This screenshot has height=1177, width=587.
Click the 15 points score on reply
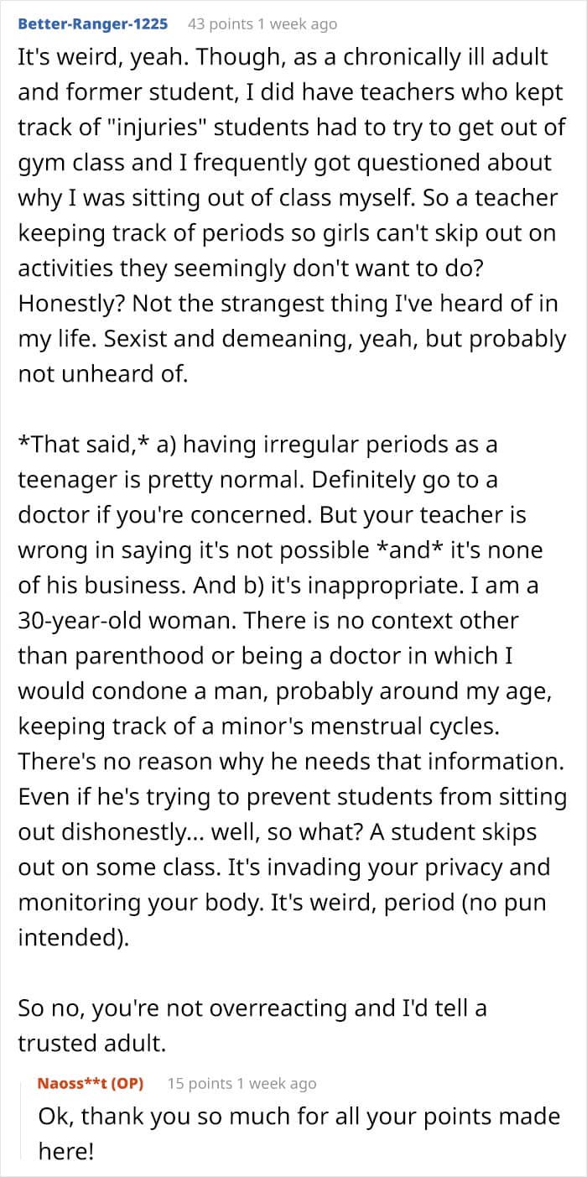[x=200, y=1083]
